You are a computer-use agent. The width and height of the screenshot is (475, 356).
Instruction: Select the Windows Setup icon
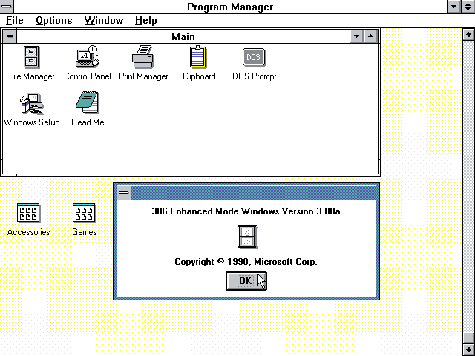click(31, 103)
